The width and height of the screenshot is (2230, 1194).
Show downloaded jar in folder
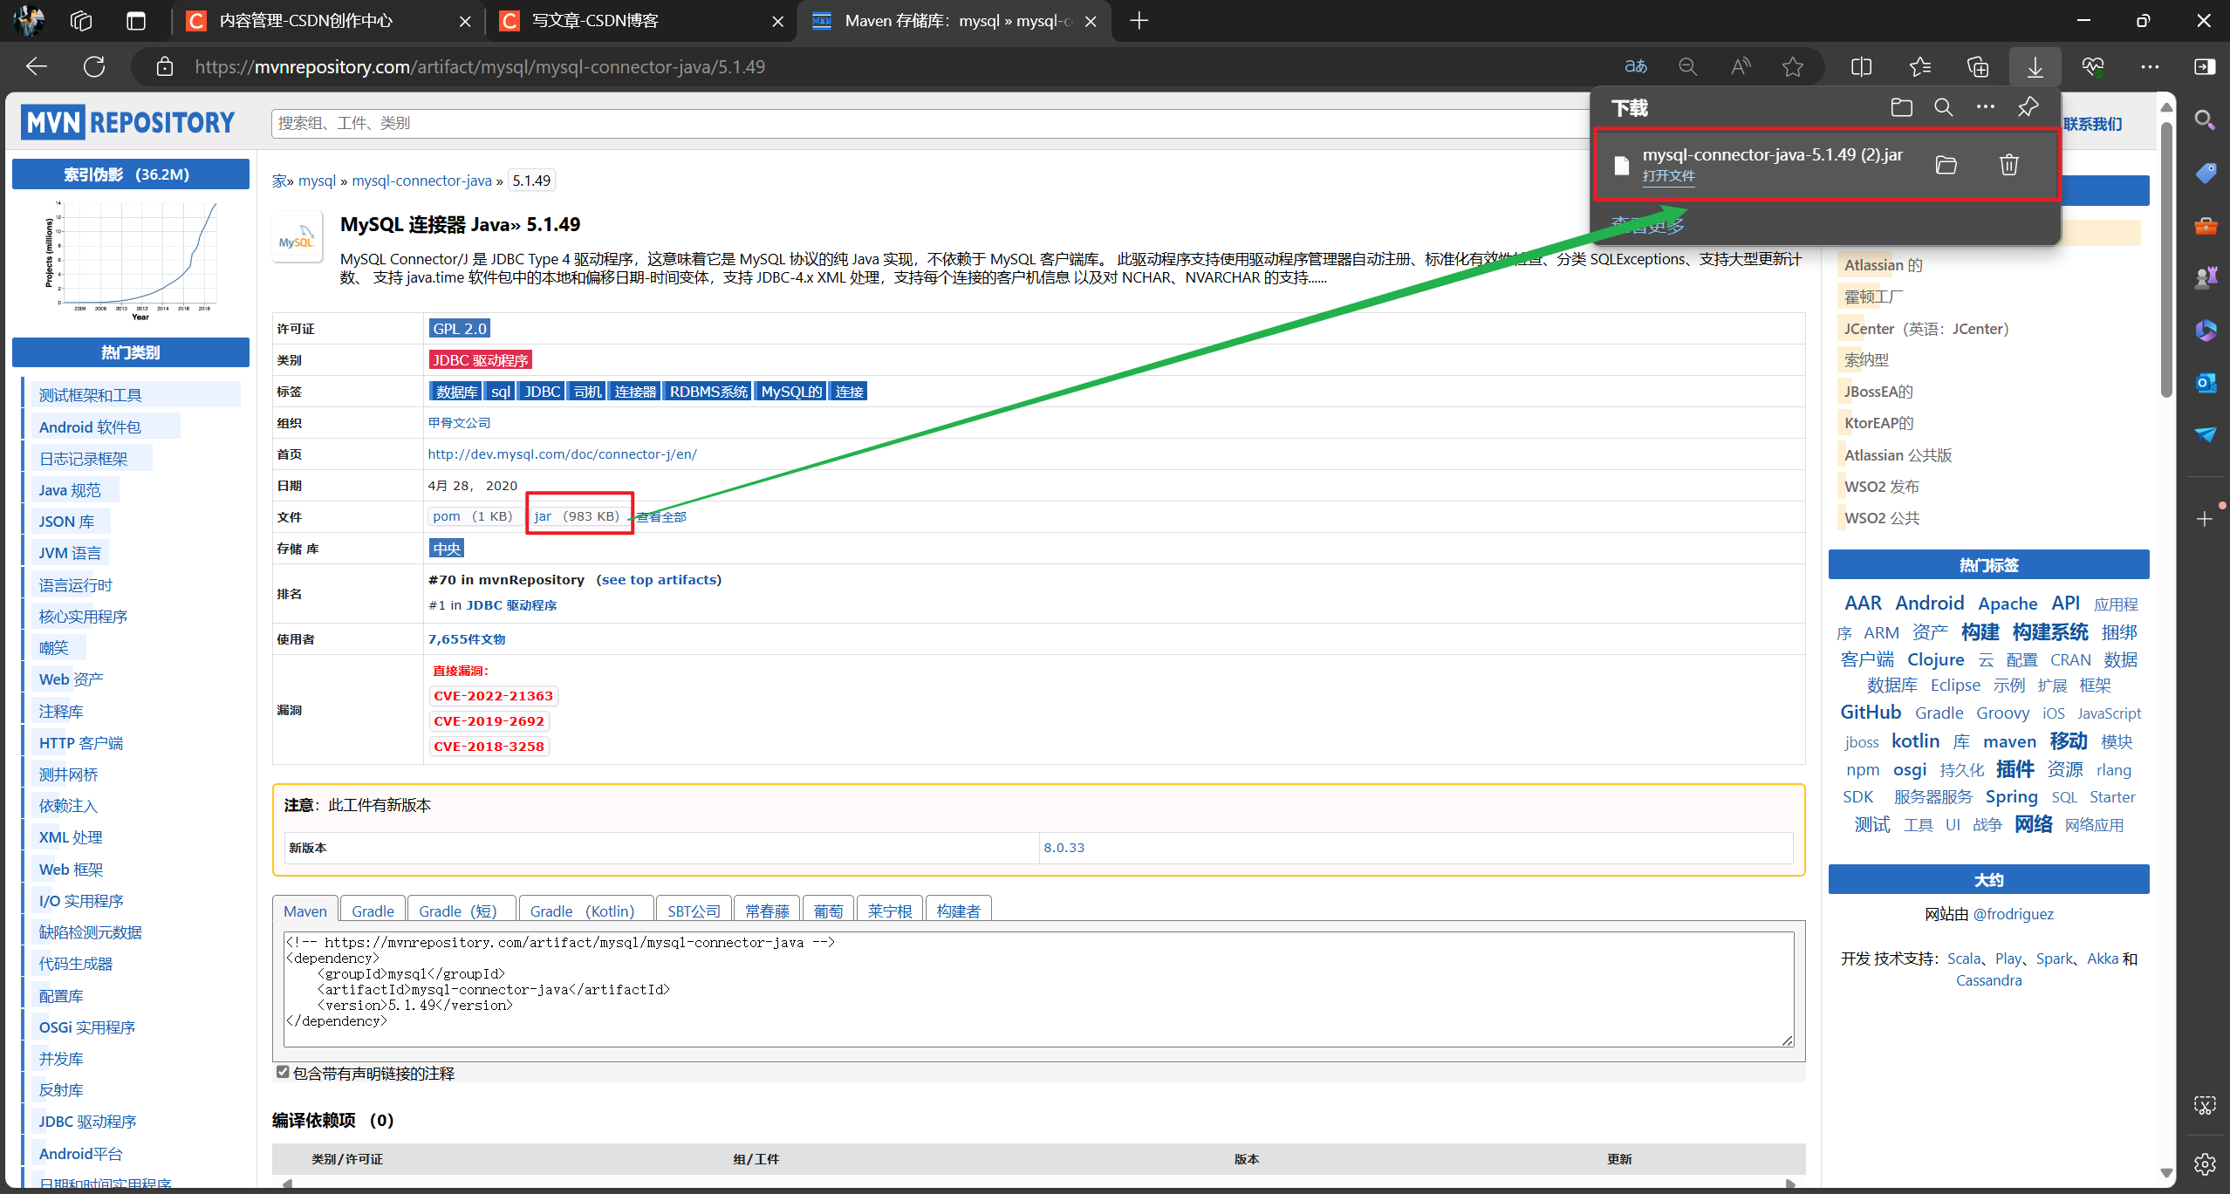1946,165
